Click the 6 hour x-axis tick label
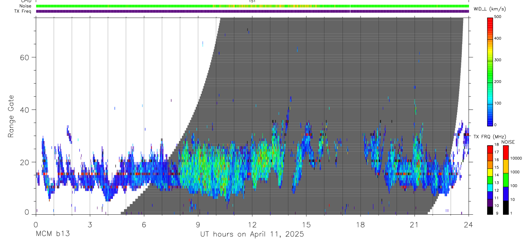This screenshot has width=527, height=243. (x=144, y=224)
